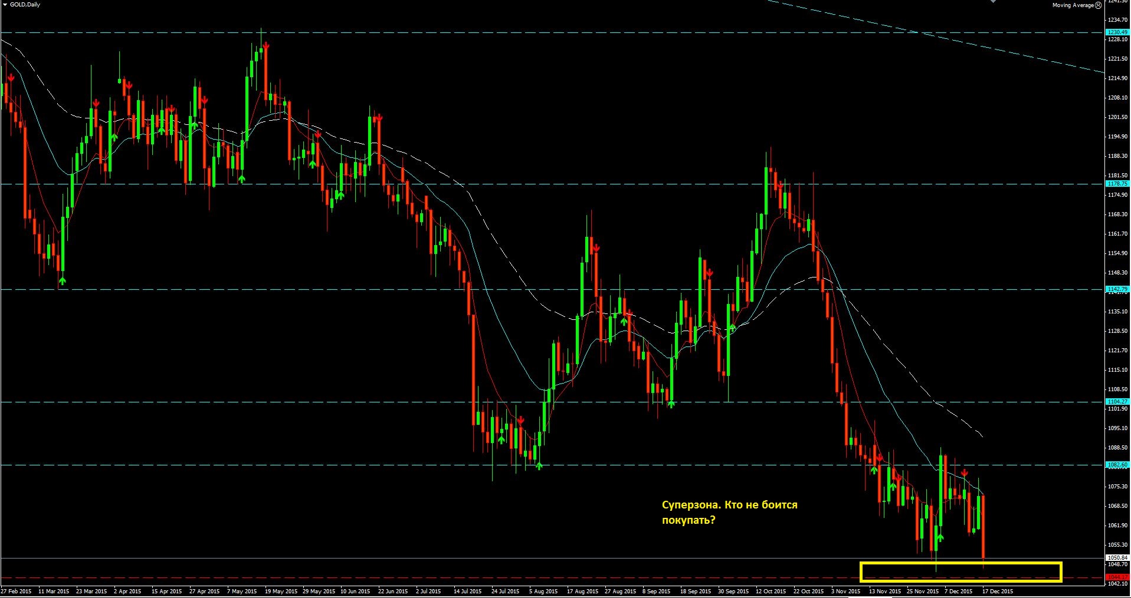Screen dimensions: 1131x598
Task: Click the 30 Sep 2015 date label
Action: point(733,591)
